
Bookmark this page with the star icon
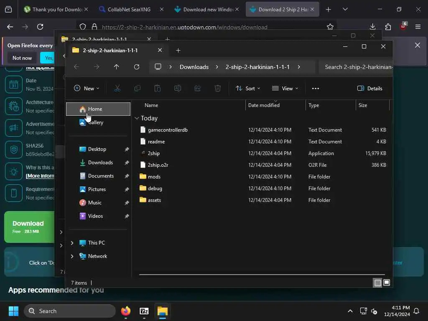330,27
